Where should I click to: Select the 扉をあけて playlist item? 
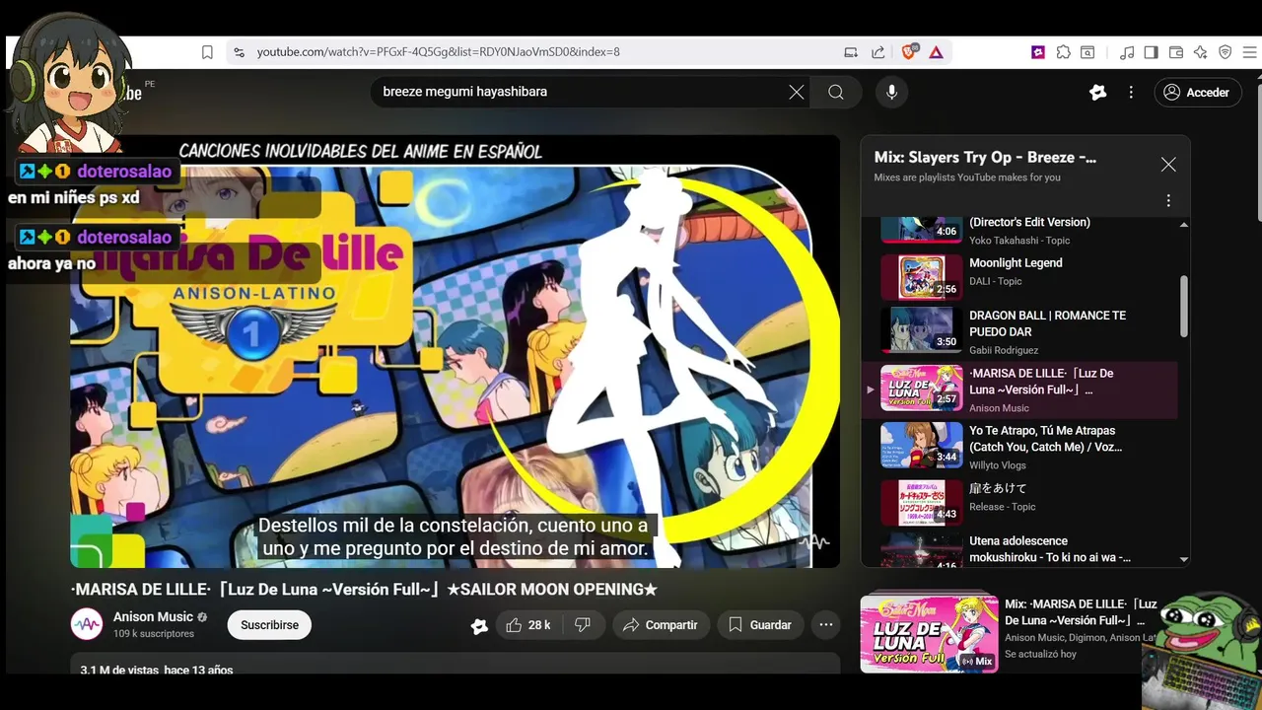click(x=998, y=488)
